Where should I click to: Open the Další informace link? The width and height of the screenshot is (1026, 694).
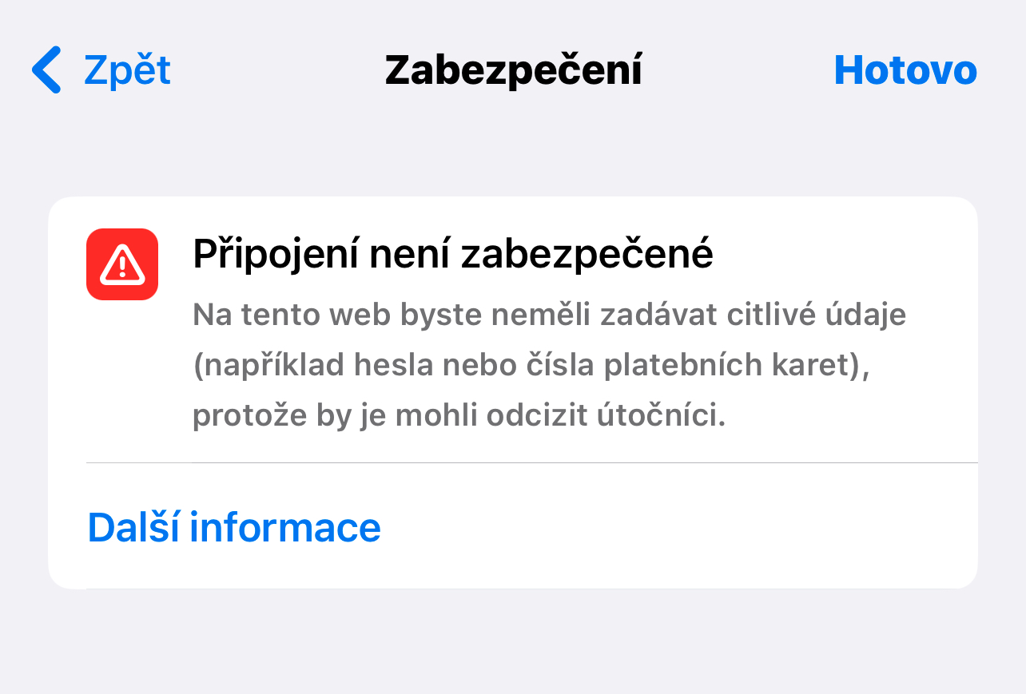pyautogui.click(x=234, y=527)
